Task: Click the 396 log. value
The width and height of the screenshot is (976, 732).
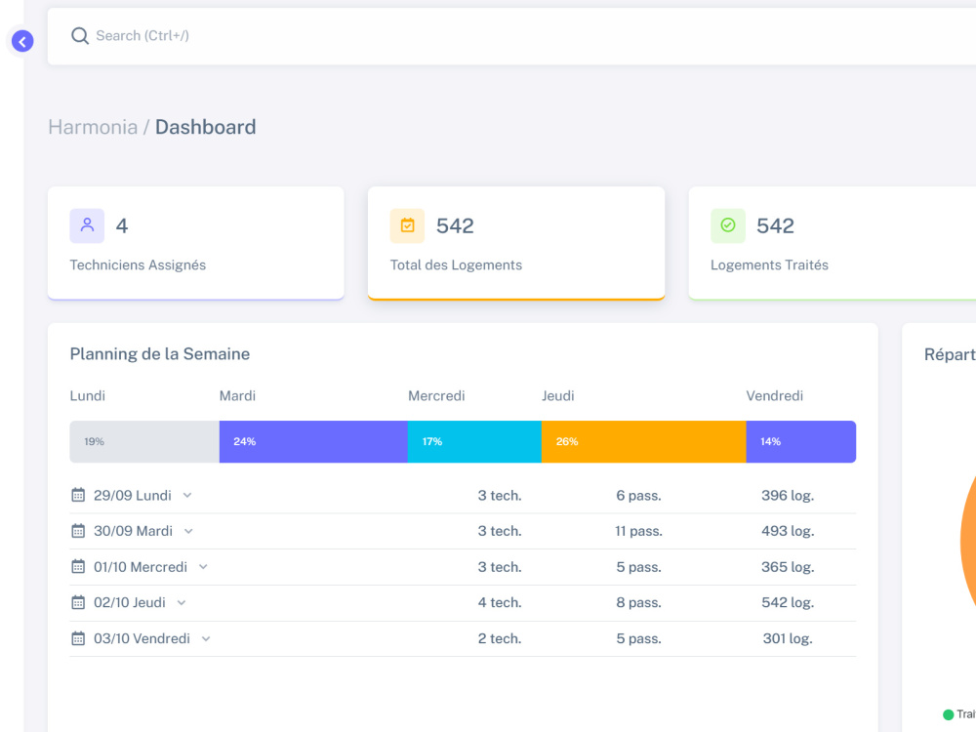Action: point(788,496)
